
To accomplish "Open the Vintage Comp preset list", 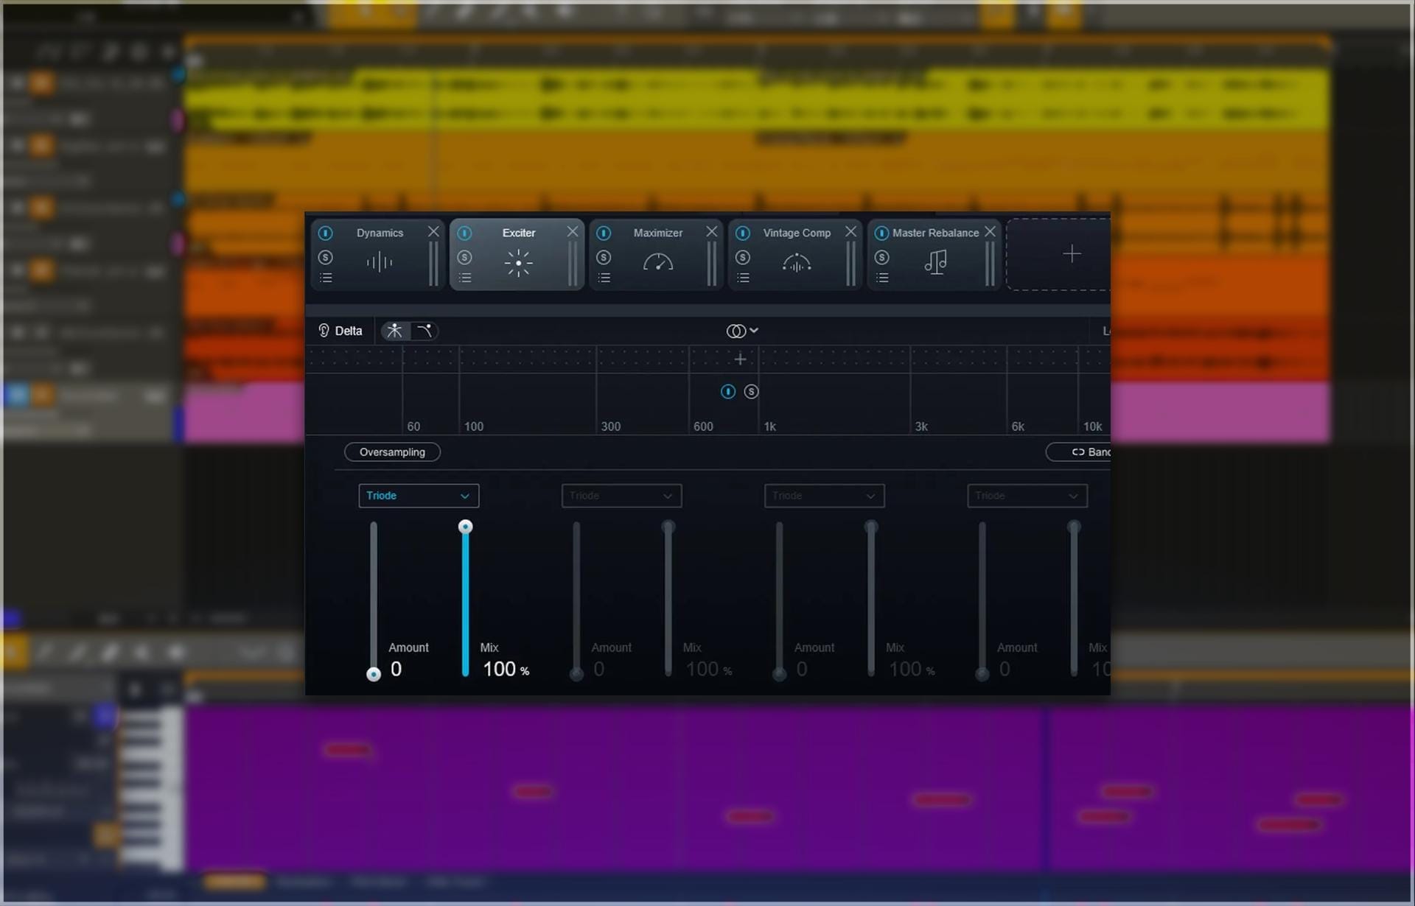I will (744, 278).
